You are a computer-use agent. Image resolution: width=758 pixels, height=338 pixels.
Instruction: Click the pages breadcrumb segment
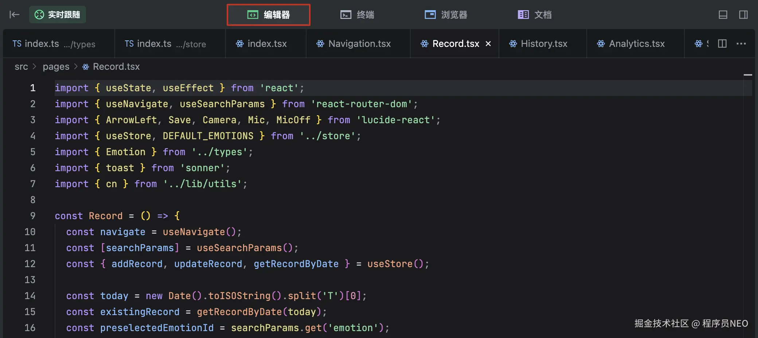(x=56, y=67)
